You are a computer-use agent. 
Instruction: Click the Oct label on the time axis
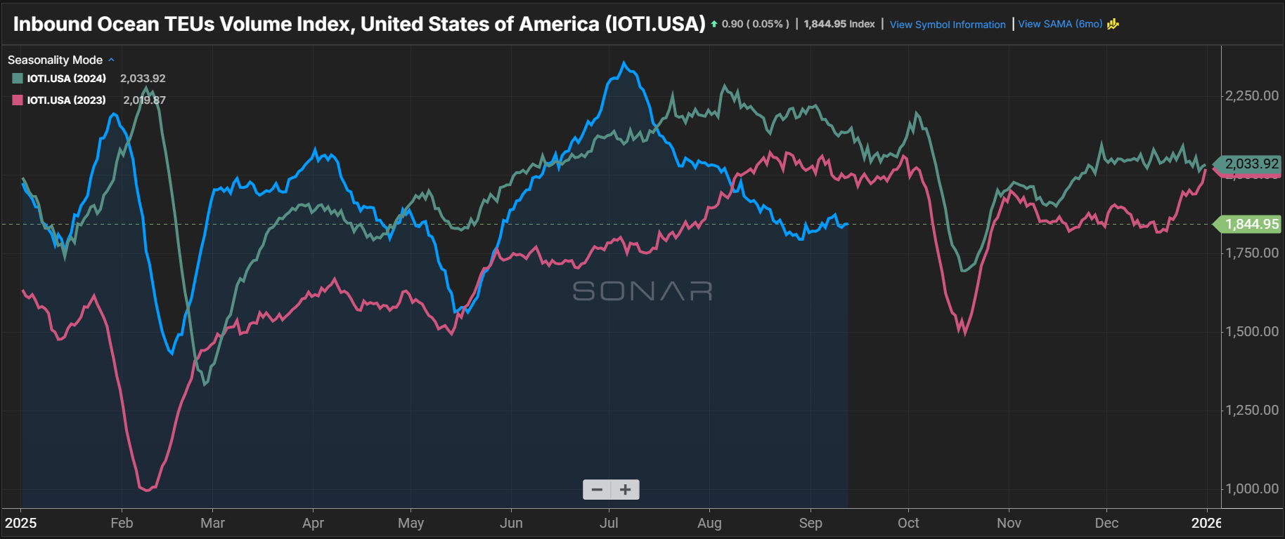[x=908, y=523]
